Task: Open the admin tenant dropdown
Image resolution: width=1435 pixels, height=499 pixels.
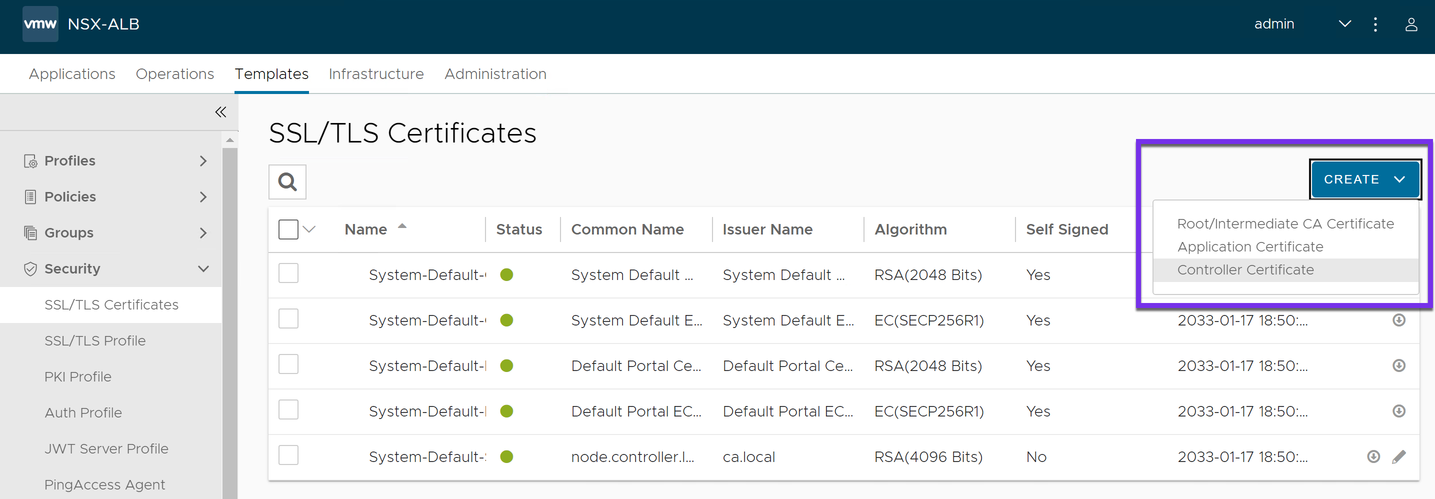Action: point(1344,24)
